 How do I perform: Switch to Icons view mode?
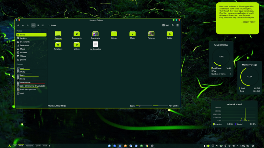pos(33,25)
